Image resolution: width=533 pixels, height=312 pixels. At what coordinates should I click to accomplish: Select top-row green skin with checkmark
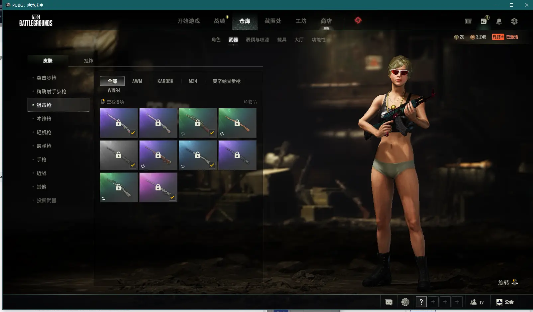(x=198, y=123)
